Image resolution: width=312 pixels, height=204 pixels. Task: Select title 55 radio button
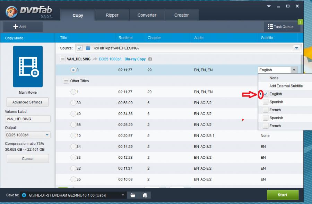point(73,124)
